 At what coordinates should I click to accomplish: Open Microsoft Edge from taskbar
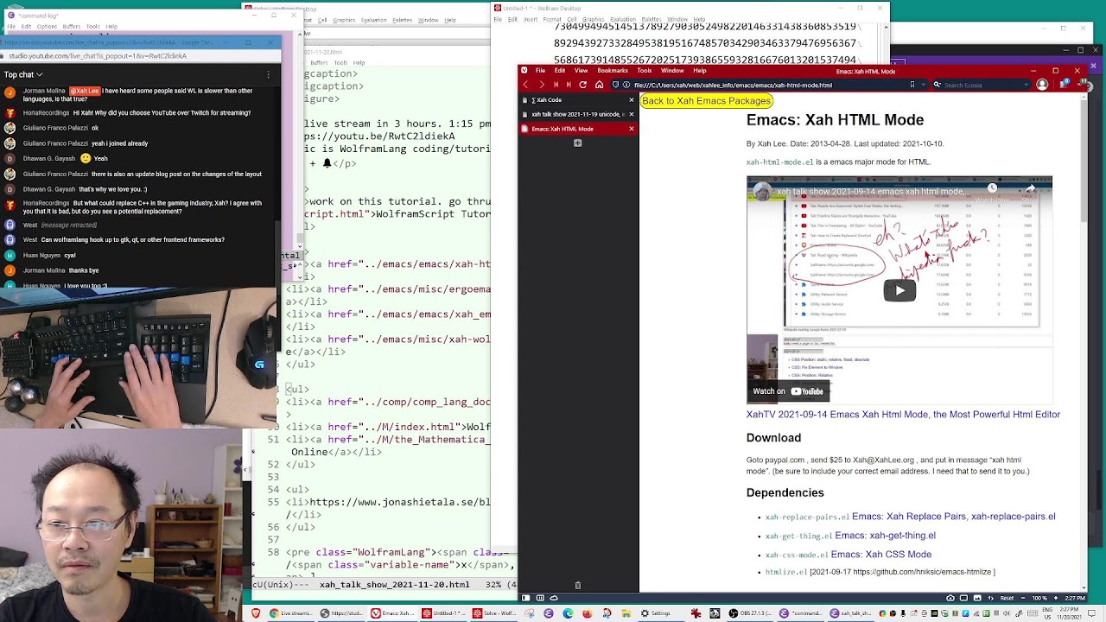point(568,613)
